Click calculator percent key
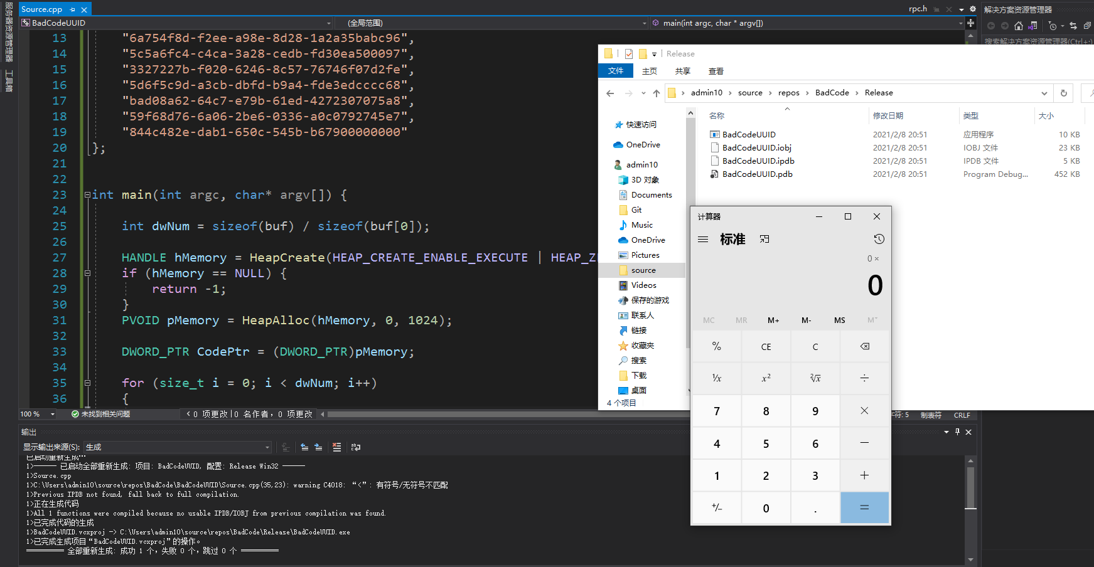Image resolution: width=1094 pixels, height=567 pixels. (x=717, y=346)
